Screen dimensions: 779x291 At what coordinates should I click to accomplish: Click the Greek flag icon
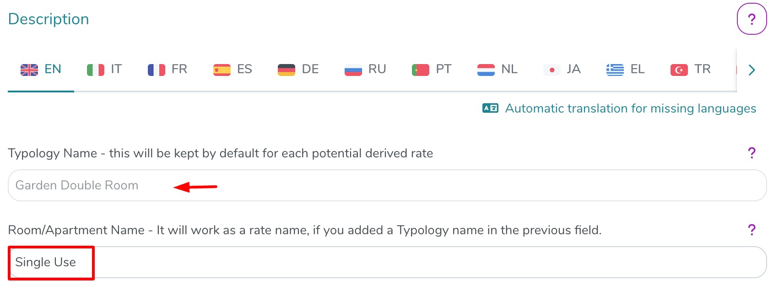click(615, 70)
